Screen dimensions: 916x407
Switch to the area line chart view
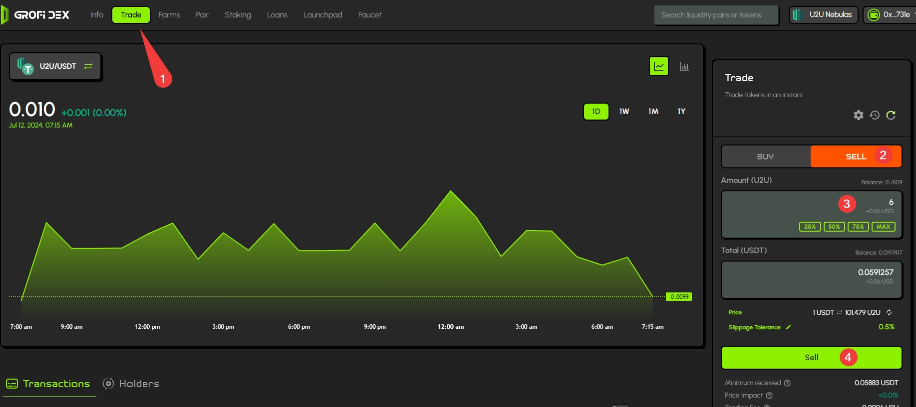[658, 67]
